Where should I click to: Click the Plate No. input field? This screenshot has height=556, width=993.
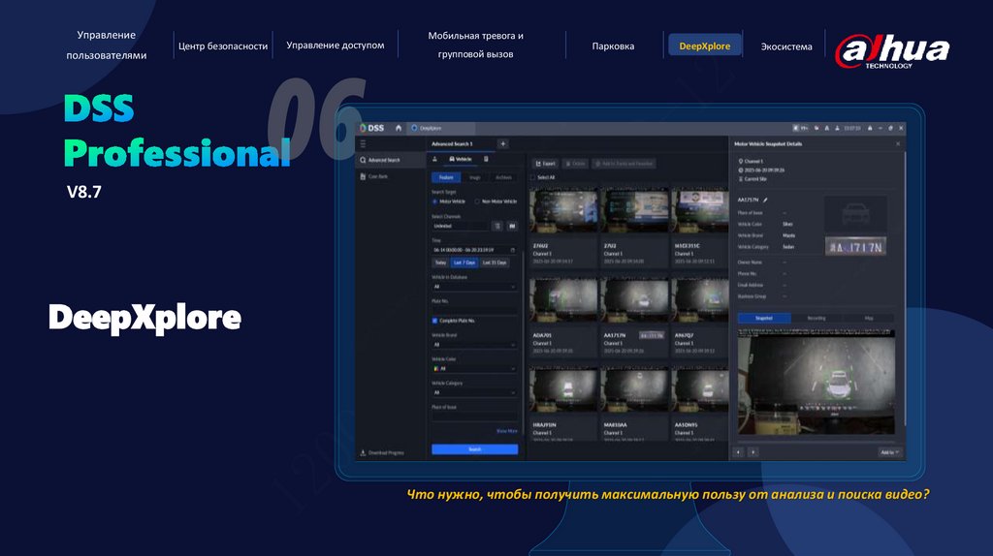click(474, 310)
